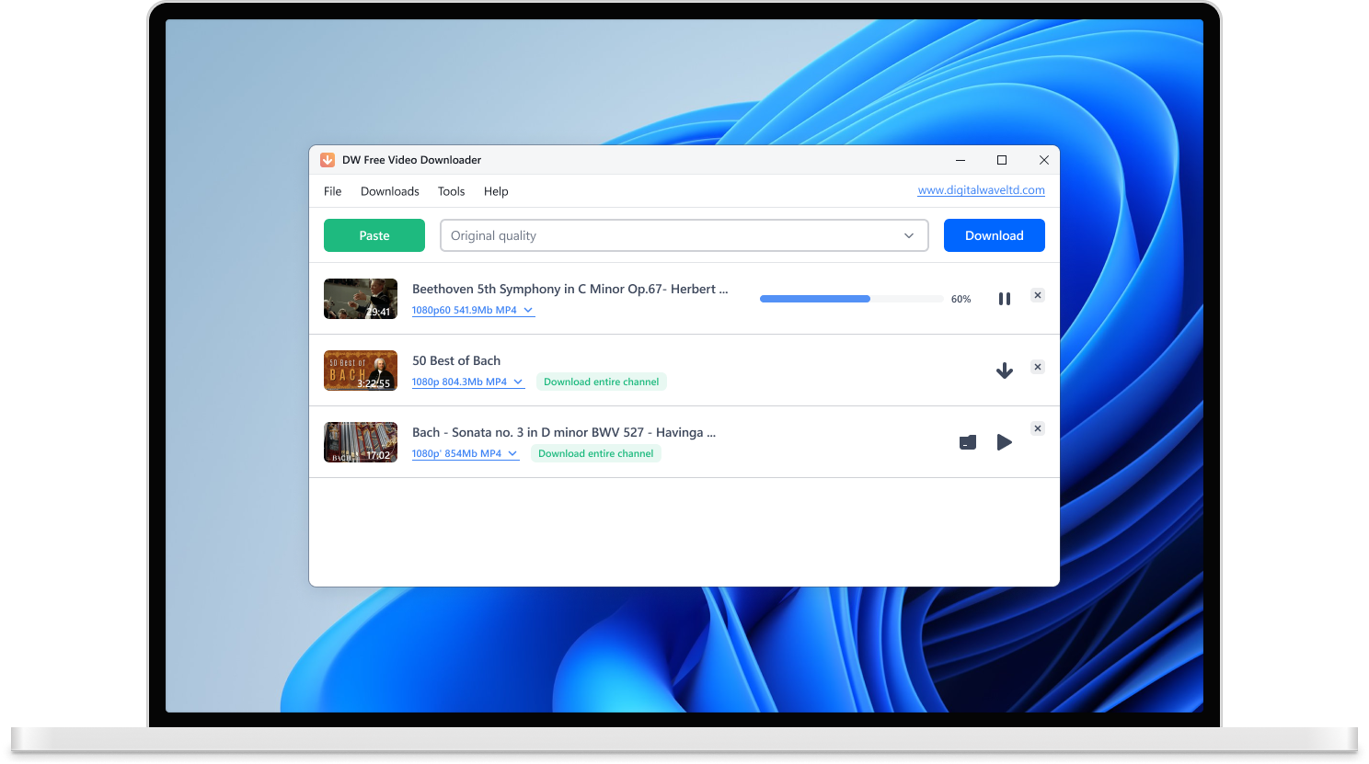Open the Downloads menu
This screenshot has height=764, width=1369.
tap(389, 191)
